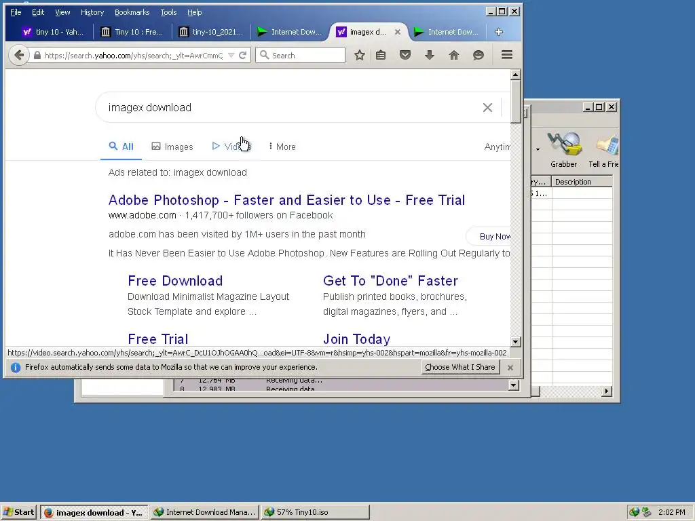Open the Edit menu

tap(38, 12)
